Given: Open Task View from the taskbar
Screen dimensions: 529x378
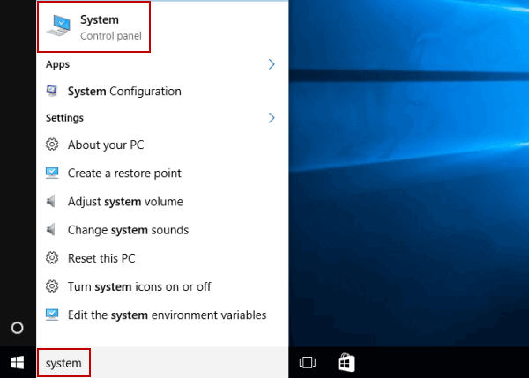Looking at the screenshot, I should click(x=308, y=362).
